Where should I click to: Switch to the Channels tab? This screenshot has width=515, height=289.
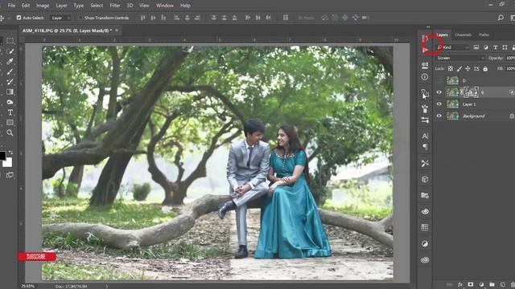point(463,35)
